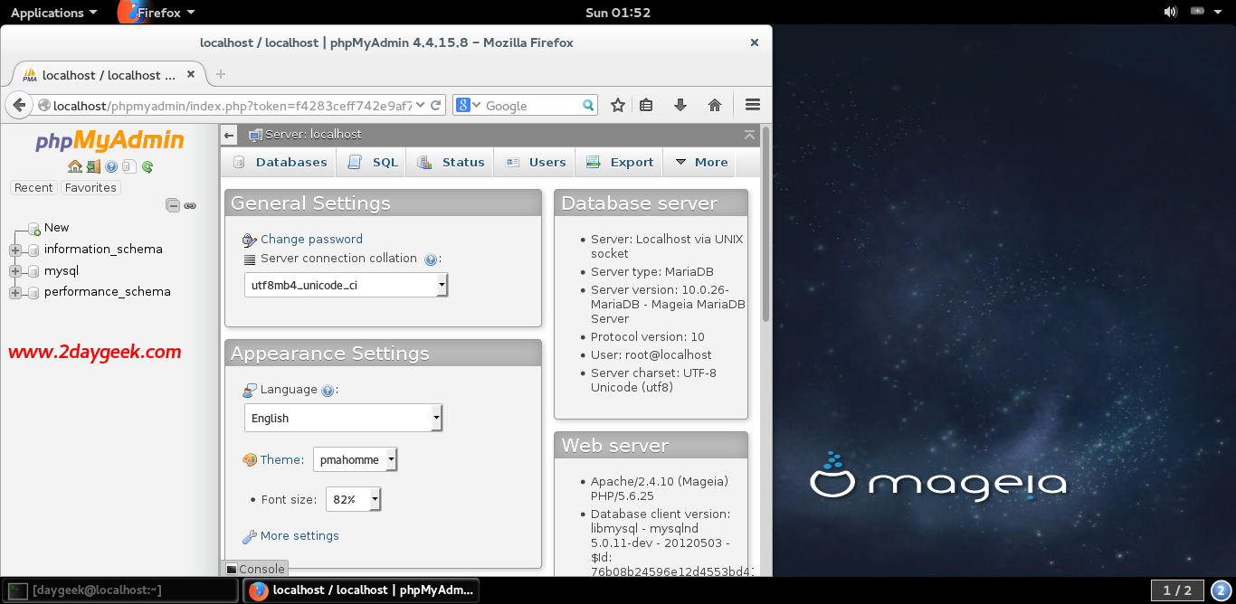Viewport: 1236px width, 604px height.
Task: Open the Firefox hamburger menu
Action: [752, 105]
